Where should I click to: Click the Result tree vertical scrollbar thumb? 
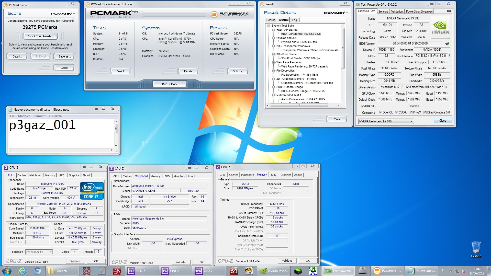343,48
